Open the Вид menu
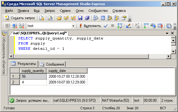This screenshot has height=112, width=178. [36, 11]
